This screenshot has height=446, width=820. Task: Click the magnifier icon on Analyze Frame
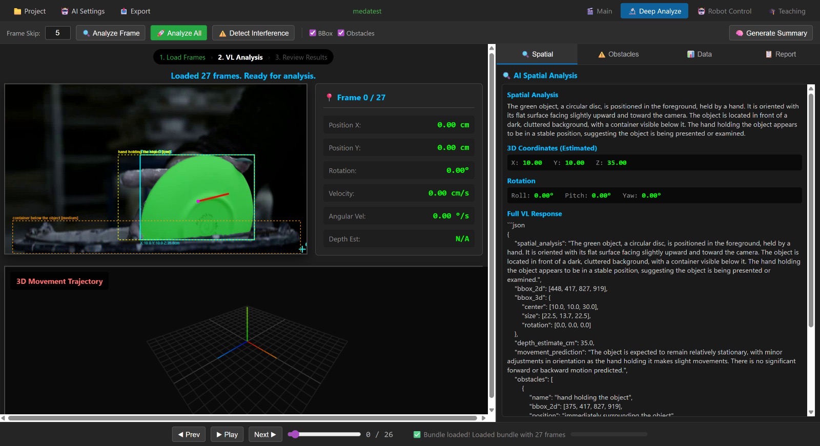pyautogui.click(x=86, y=33)
